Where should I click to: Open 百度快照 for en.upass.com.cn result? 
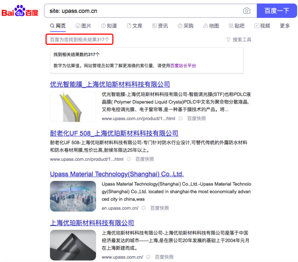click(159, 208)
